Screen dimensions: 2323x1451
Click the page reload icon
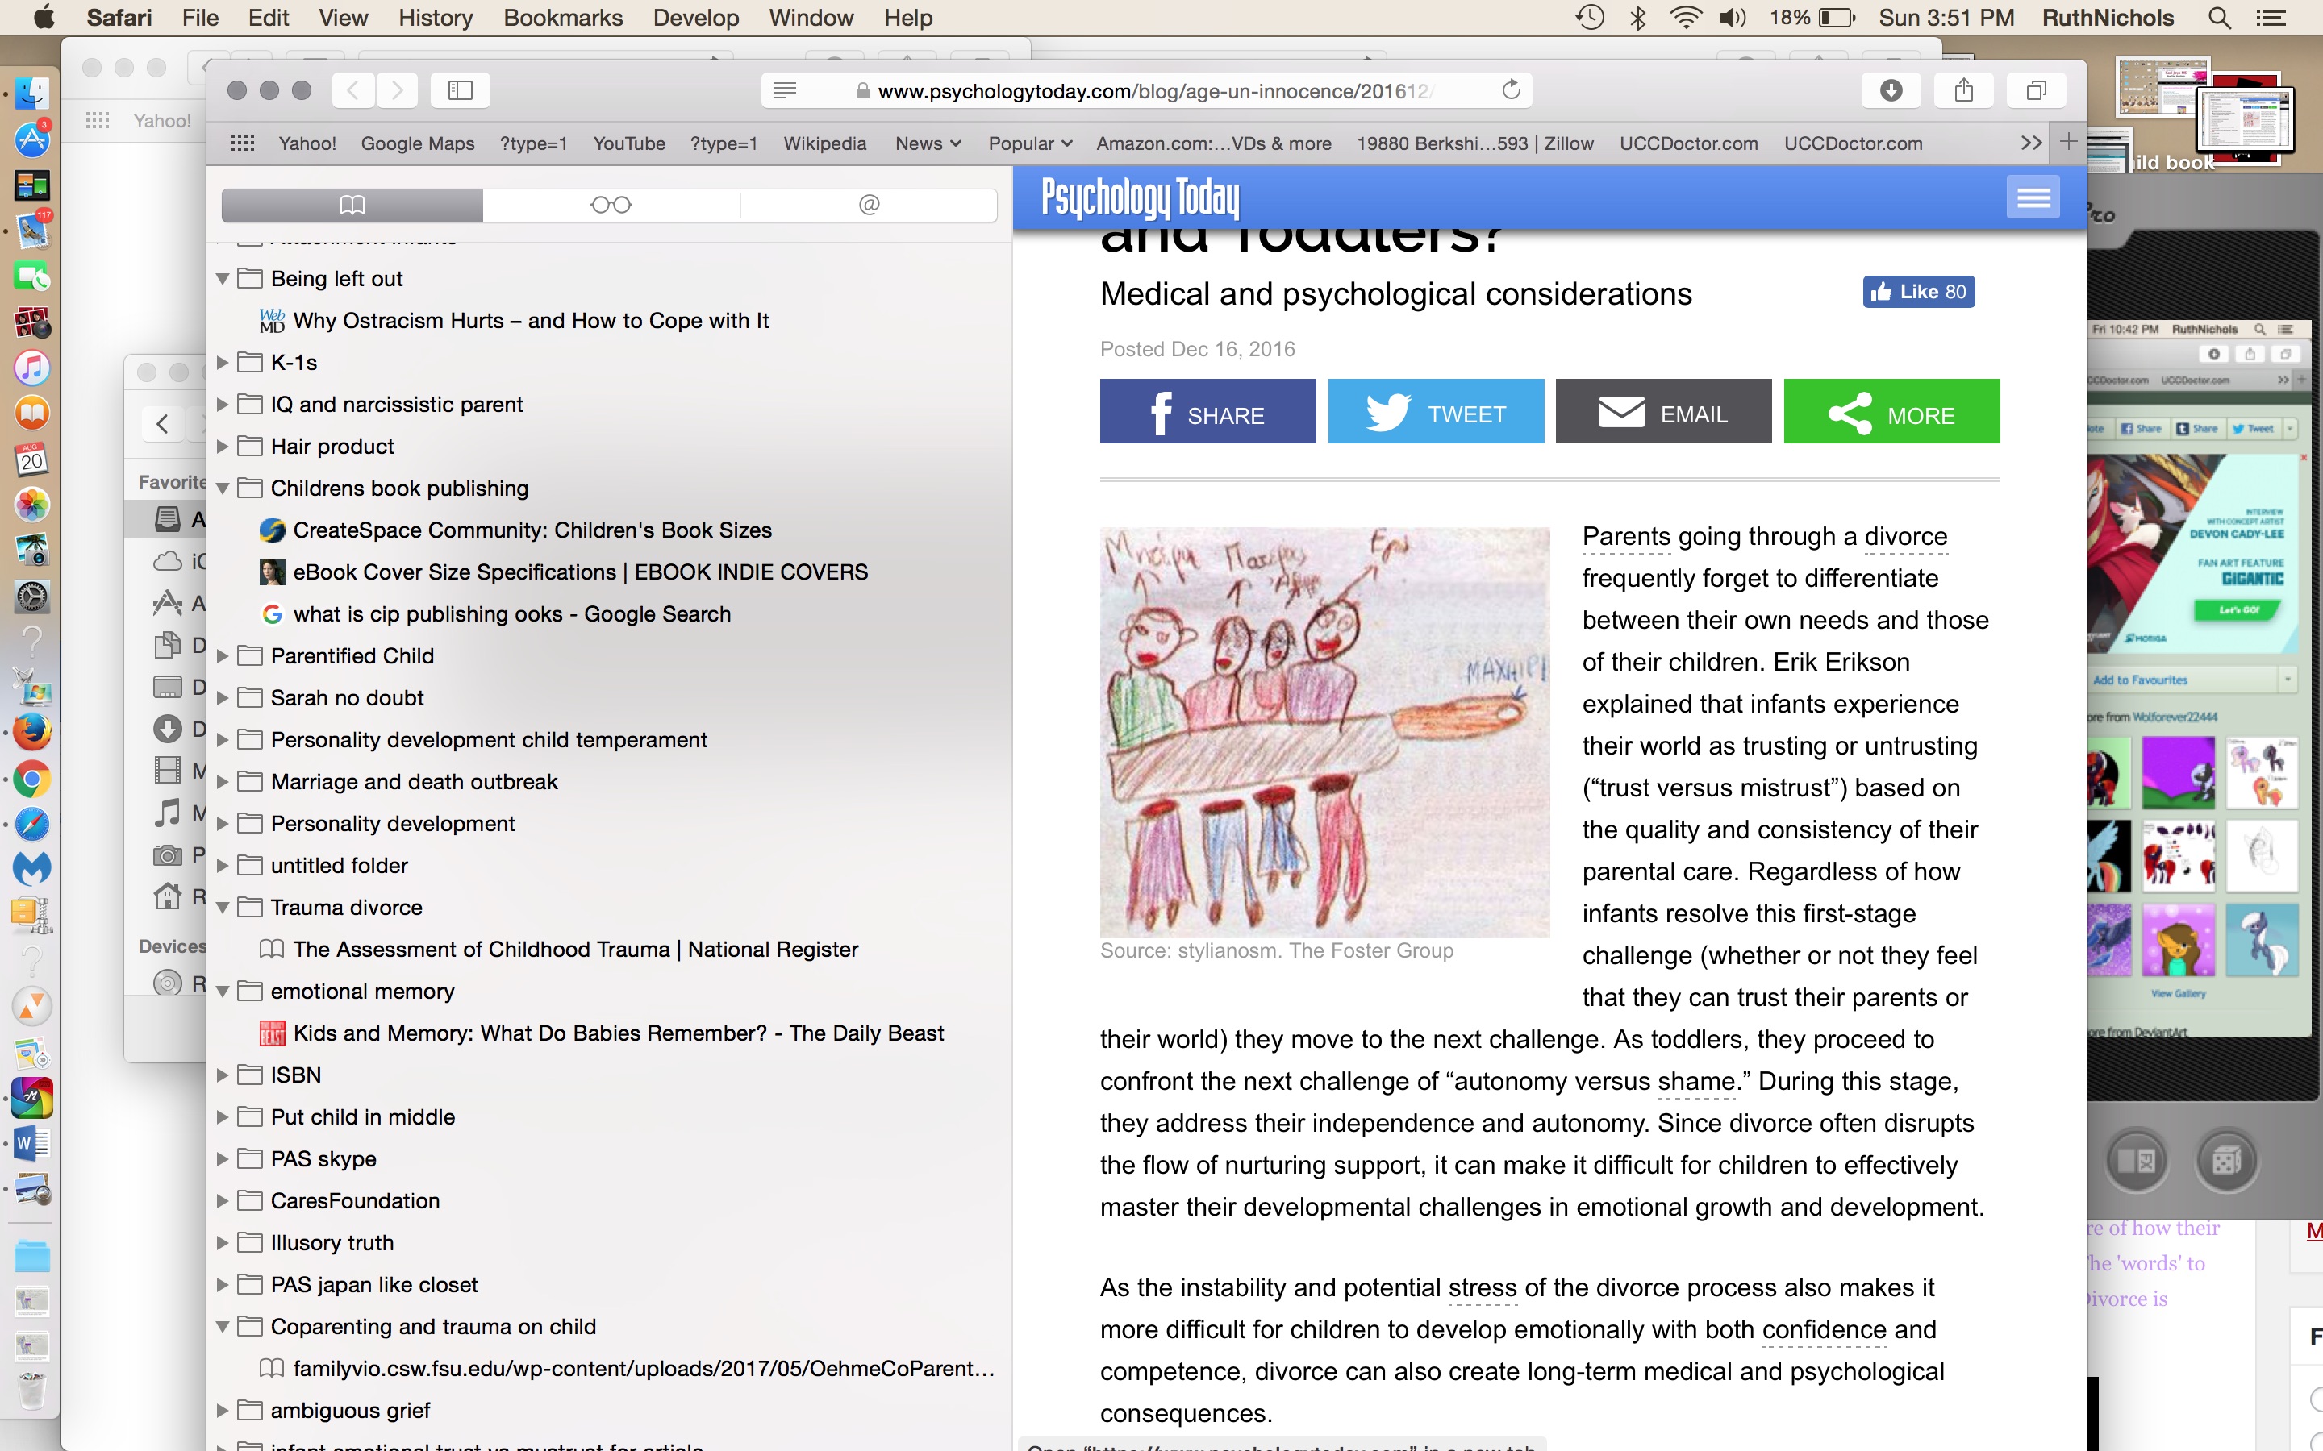(1511, 90)
